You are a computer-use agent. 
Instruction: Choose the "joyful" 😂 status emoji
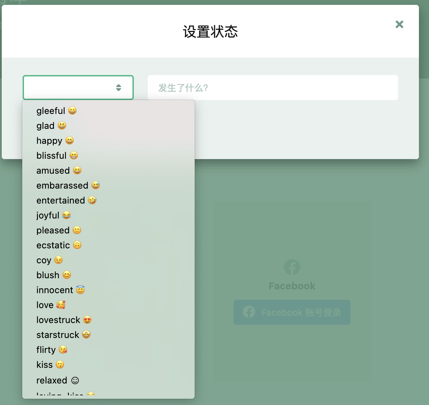click(53, 215)
